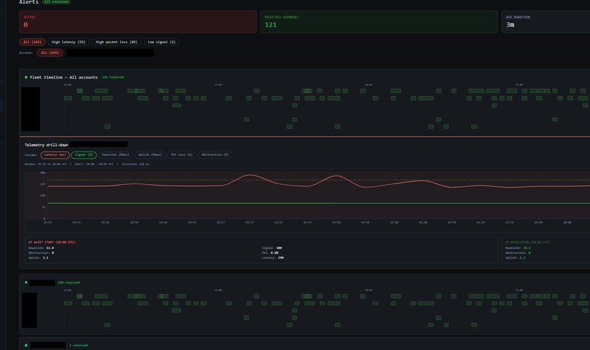Filter alerts by High packet loss (89)
The width and height of the screenshot is (590, 350).
pos(117,42)
